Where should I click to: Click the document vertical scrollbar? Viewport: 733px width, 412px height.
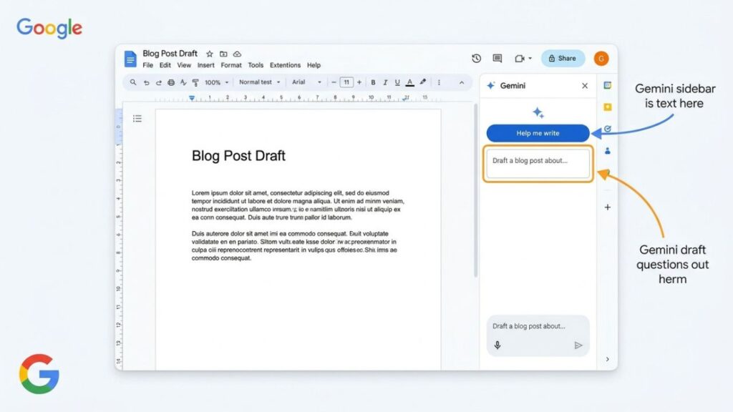pyautogui.click(x=475, y=190)
